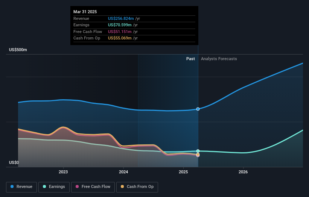This screenshot has width=309, height=197.
Task: Toggle the Revenue legend button
Action: click(x=21, y=187)
